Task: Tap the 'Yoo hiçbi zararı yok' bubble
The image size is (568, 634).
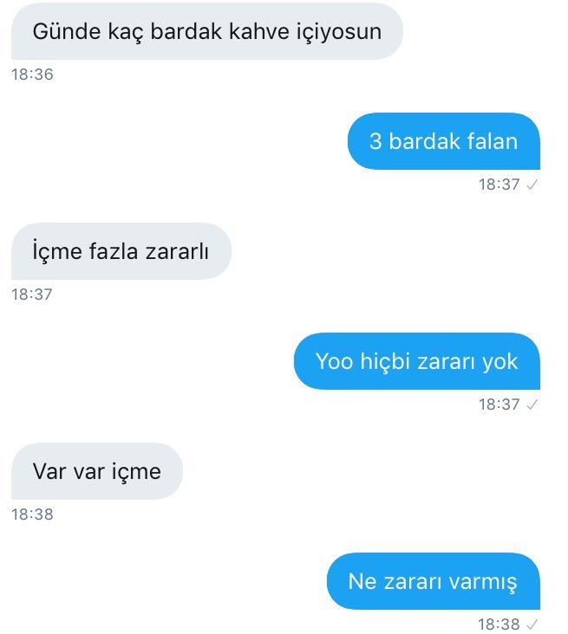Action: (x=417, y=361)
